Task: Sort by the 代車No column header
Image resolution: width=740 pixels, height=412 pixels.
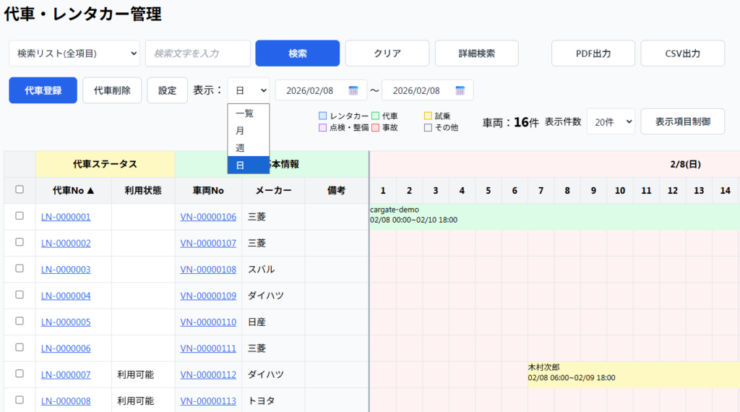Action: click(73, 191)
